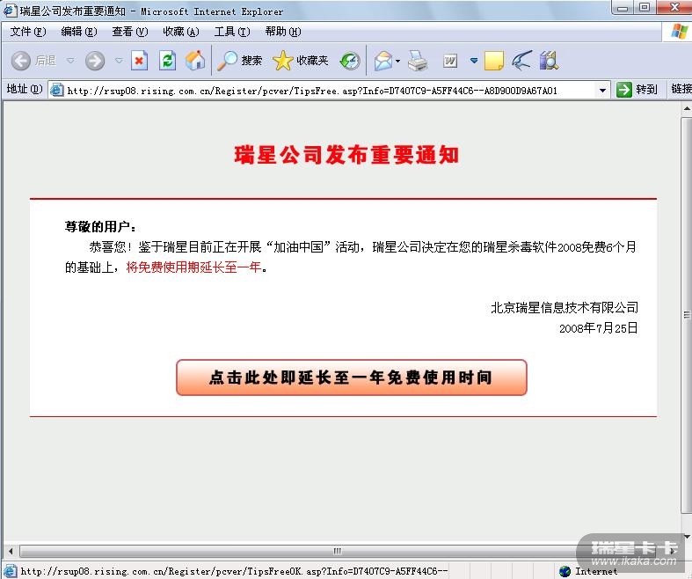Print the page with printer icon
692x579 pixels.
pos(418,61)
